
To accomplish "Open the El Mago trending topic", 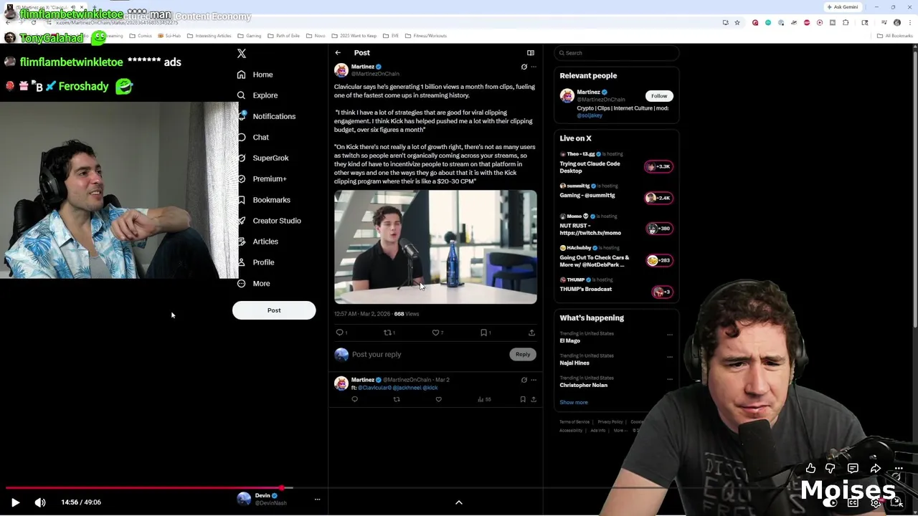I will pyautogui.click(x=570, y=340).
